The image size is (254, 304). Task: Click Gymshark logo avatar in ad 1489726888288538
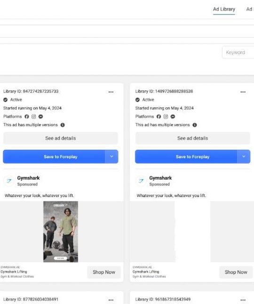click(x=141, y=181)
